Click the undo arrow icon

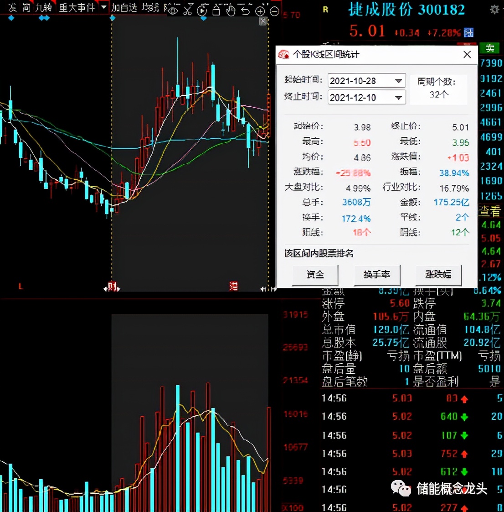tap(246, 11)
